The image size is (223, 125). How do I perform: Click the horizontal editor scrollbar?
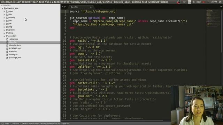coord(112,120)
